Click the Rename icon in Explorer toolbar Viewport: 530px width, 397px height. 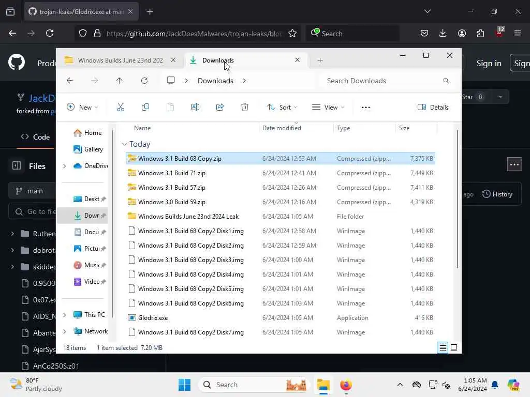(195, 108)
